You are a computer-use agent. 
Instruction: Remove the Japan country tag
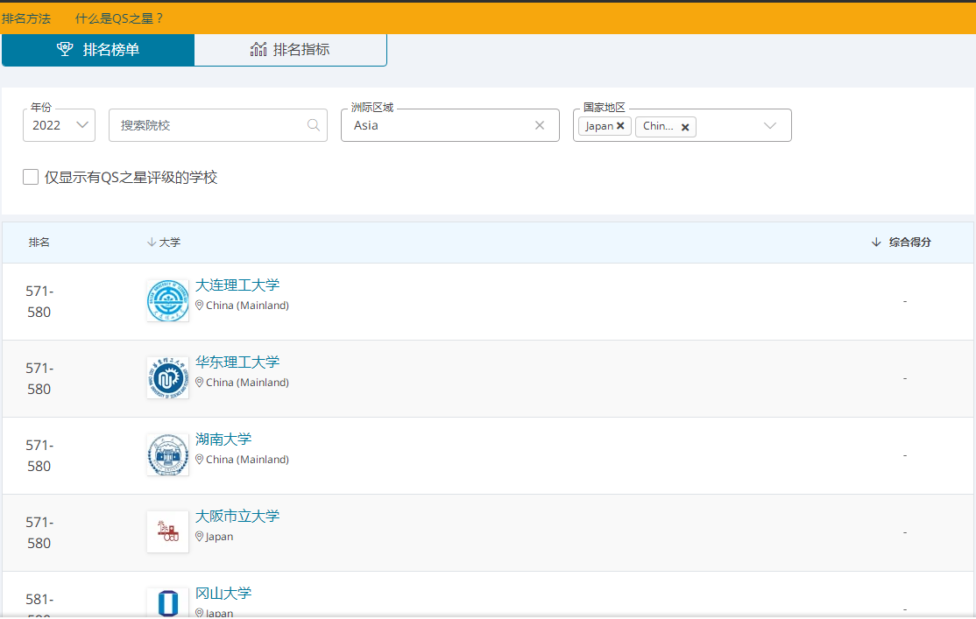620,126
